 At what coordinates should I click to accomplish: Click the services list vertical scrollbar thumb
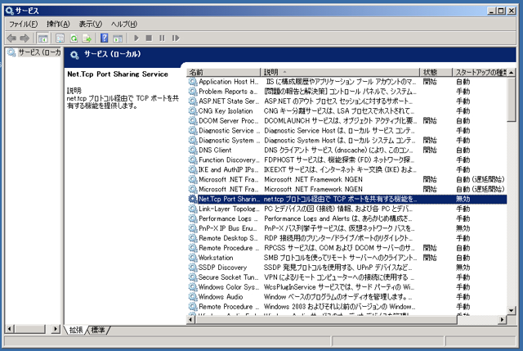pos(512,100)
